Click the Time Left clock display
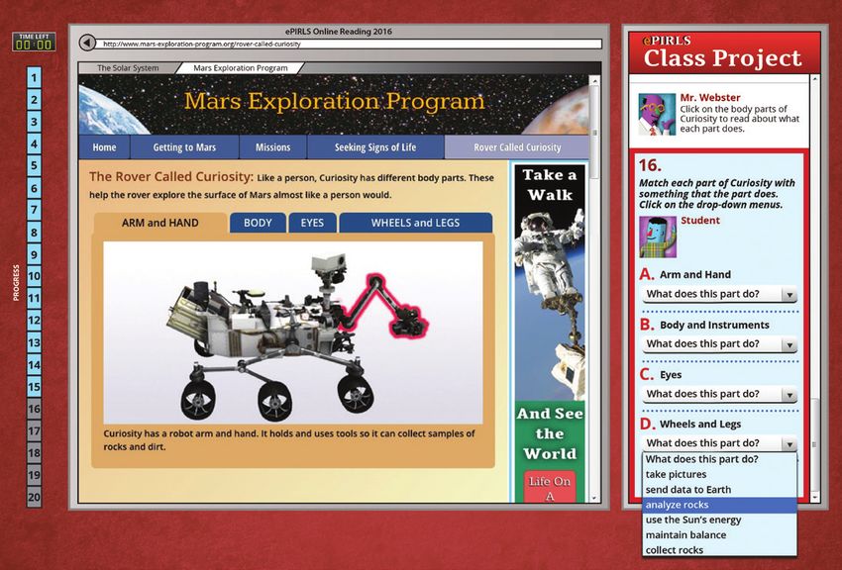Screen dimensions: 842x570 click(x=34, y=43)
